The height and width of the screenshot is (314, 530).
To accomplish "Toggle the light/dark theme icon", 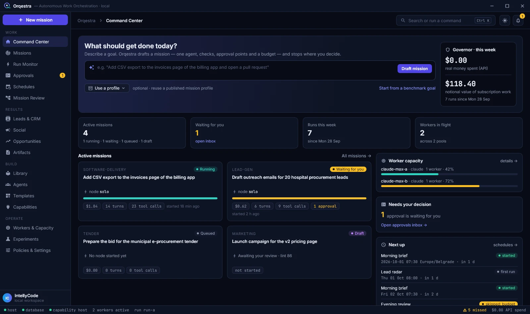I will [505, 20].
